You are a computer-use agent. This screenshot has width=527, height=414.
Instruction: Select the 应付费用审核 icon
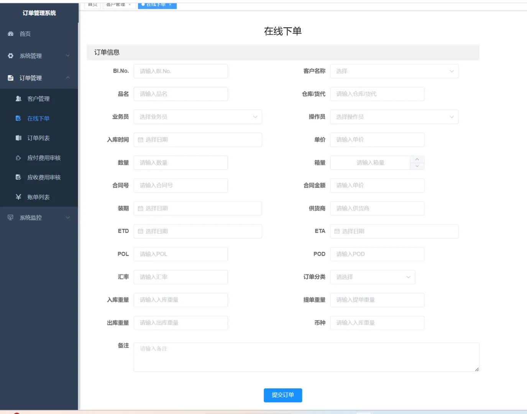[x=18, y=158]
